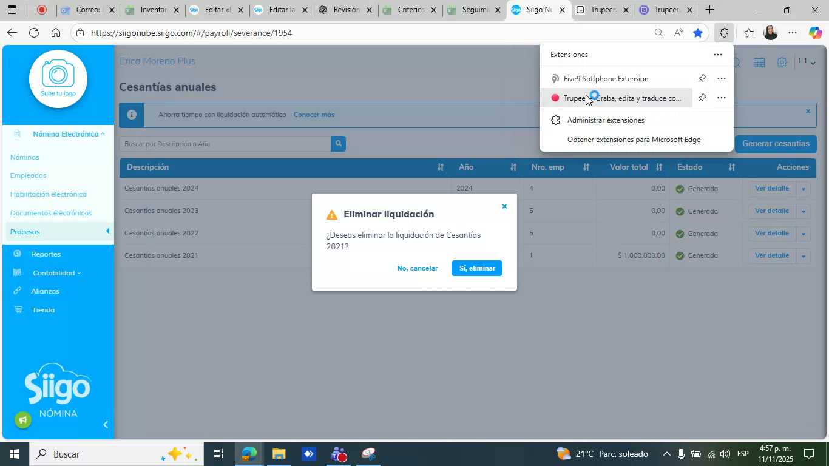Image resolution: width=829 pixels, height=466 pixels.
Task: Focus the Buscar por Descripción o Año field
Action: pyautogui.click(x=225, y=144)
